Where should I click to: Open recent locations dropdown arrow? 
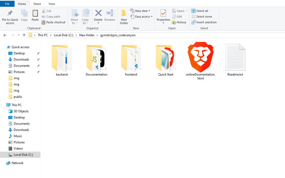click(19, 35)
